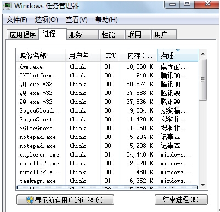This screenshot has height=212, width=220.
Task: Select rundll32.exe using 2,820 K
Action: pyautogui.click(x=107, y=163)
